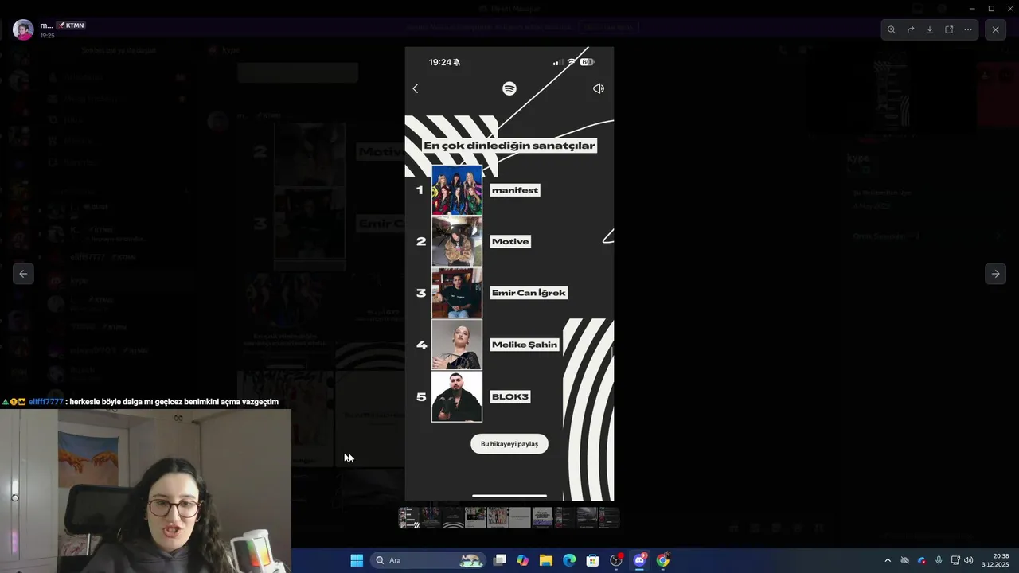
Task: Download the image with the download icon
Action: point(930,29)
